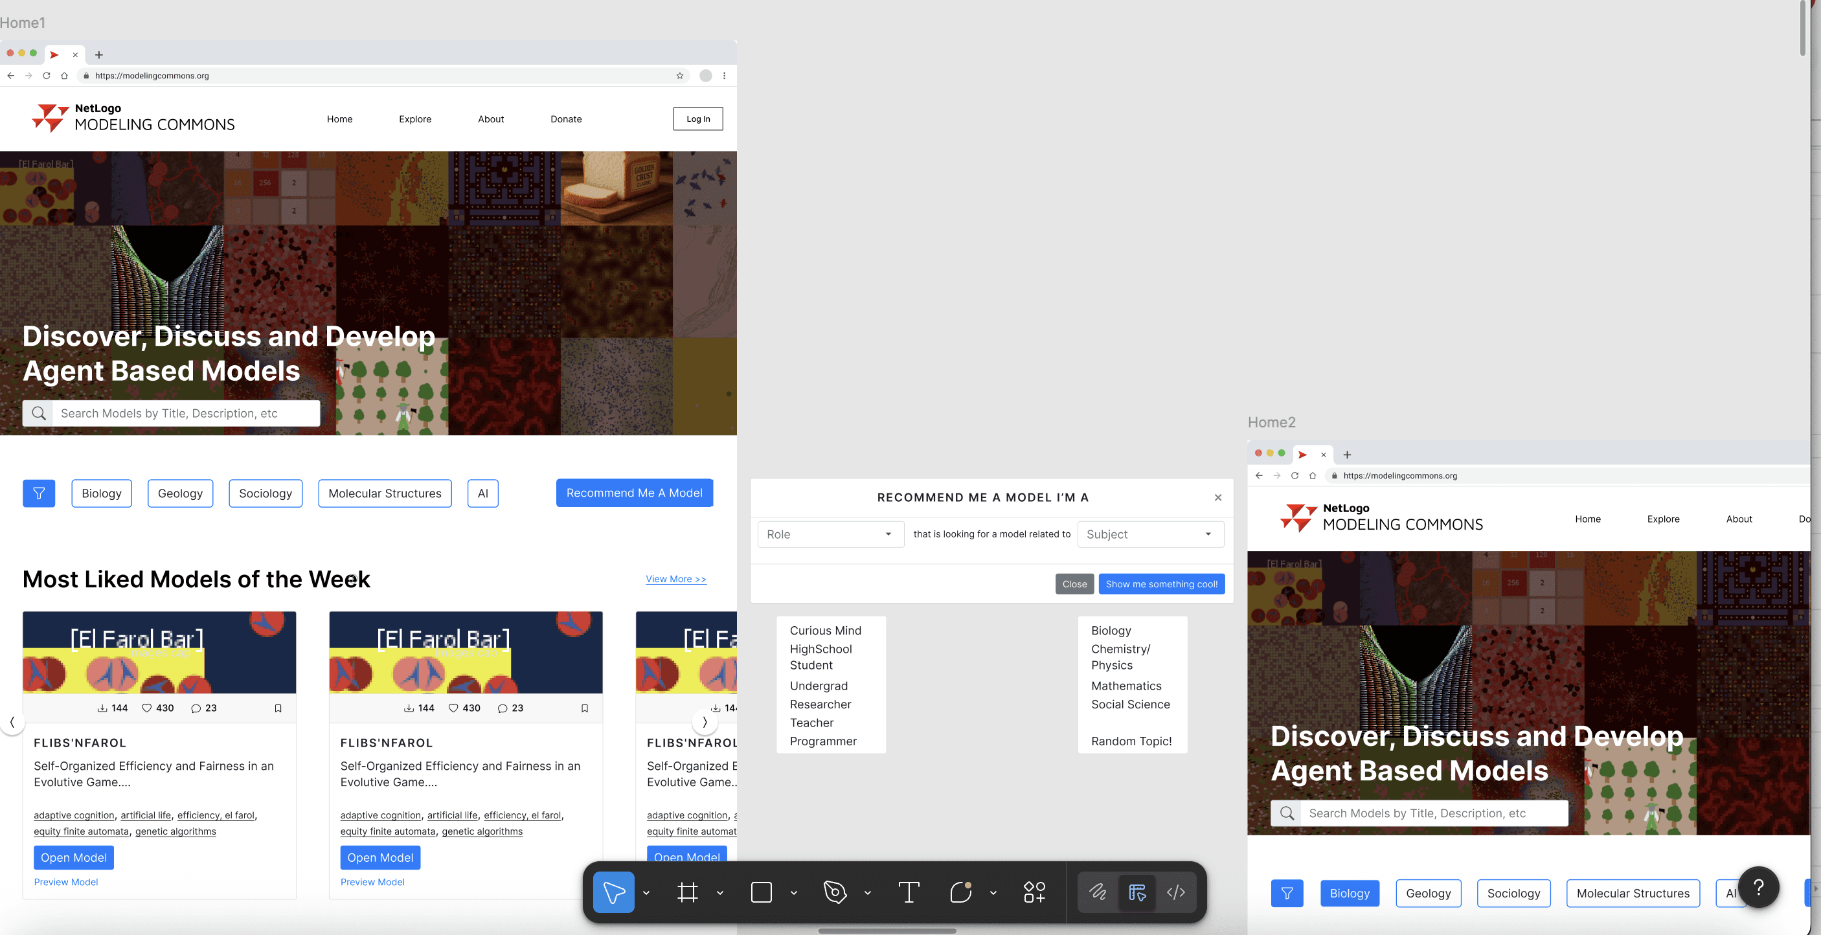
Task: Expand the Pen tool options chevron
Action: click(867, 893)
